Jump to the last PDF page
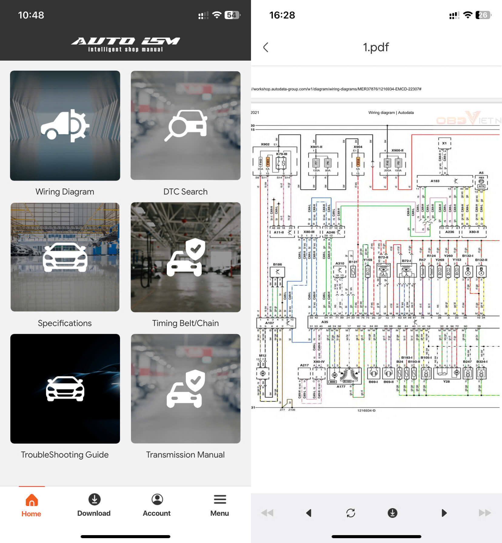The width and height of the screenshot is (502, 543). 484,513
